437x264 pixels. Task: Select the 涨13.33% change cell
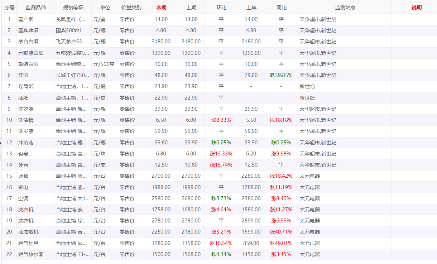coord(221,154)
